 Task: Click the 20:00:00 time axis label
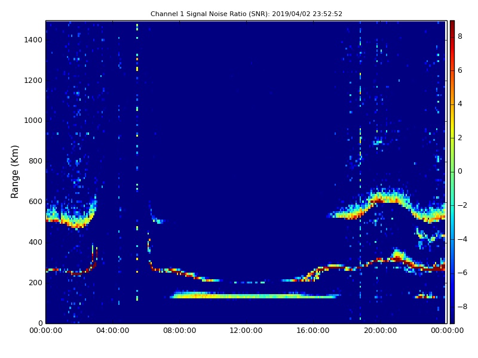[380, 331]
